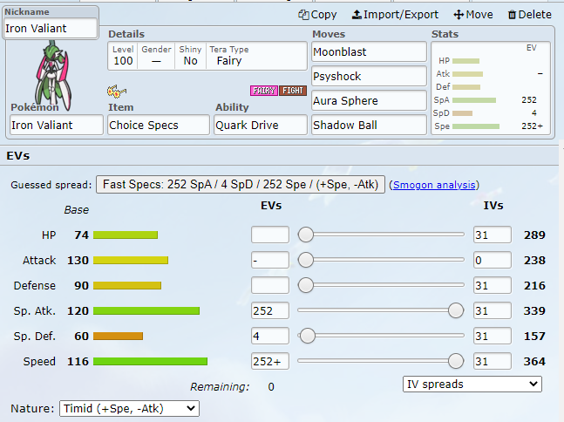Click the Choice Specs item icon
Image resolution: width=564 pixels, height=422 pixels.
click(117, 92)
